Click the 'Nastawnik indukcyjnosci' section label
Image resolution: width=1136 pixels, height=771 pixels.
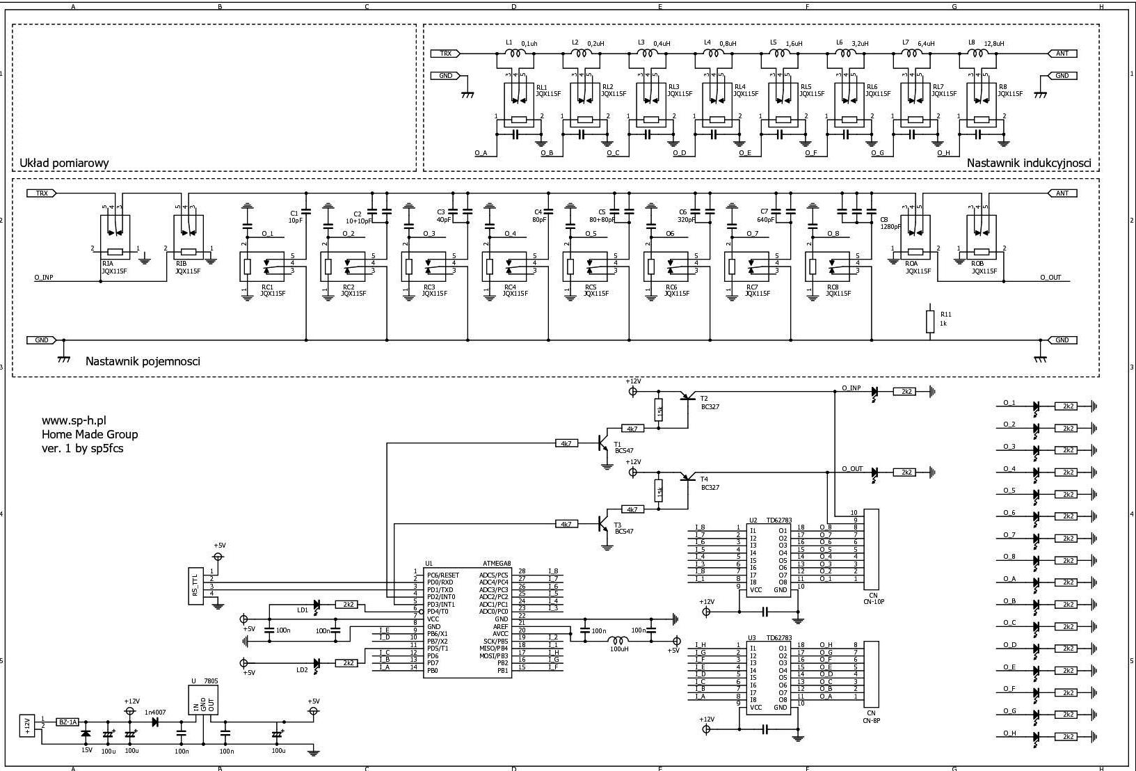pyautogui.click(x=1028, y=163)
